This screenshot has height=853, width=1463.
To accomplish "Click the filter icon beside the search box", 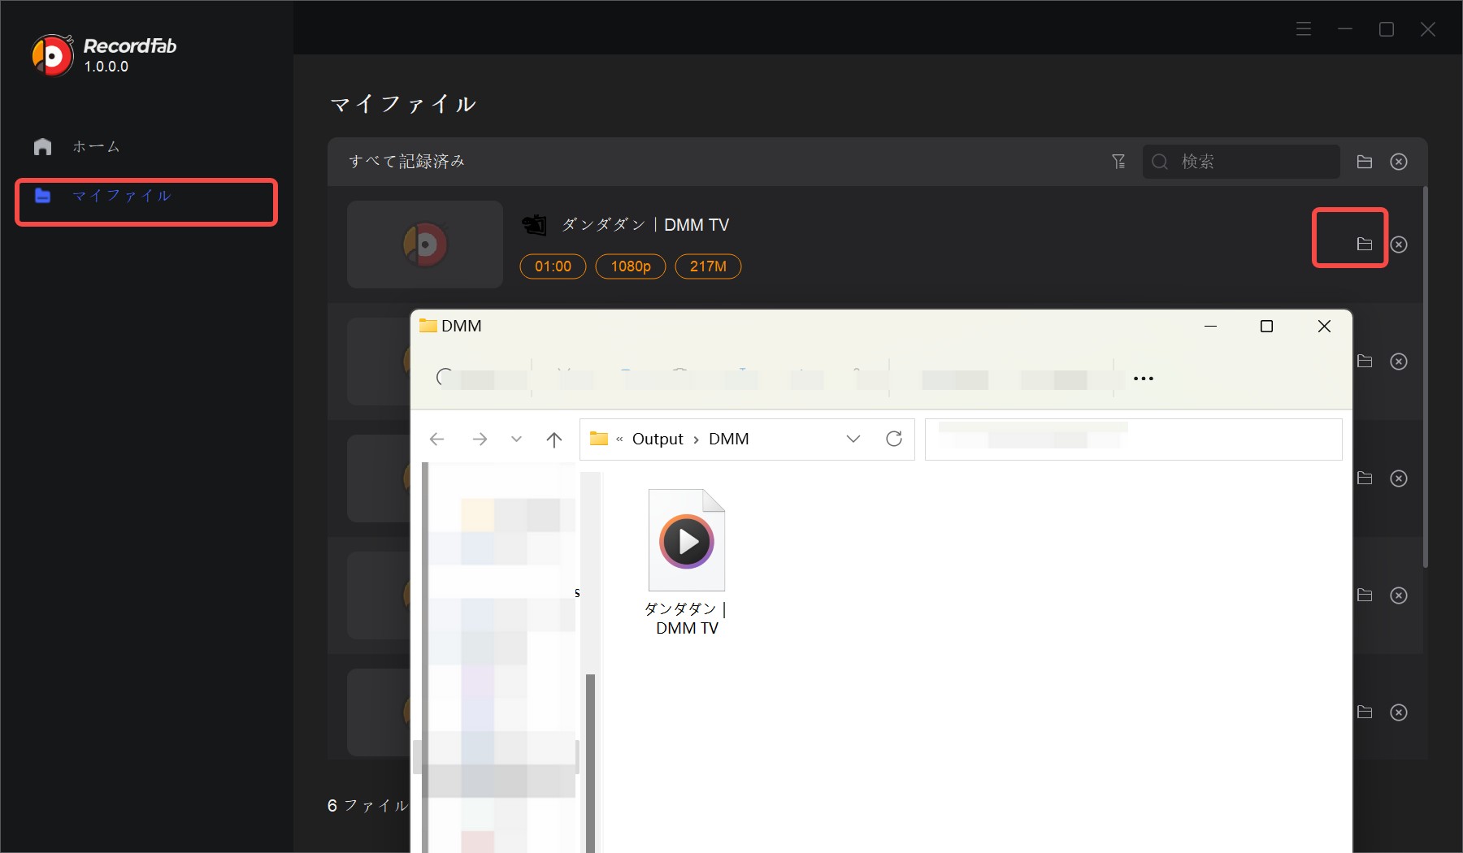I will 1119,162.
